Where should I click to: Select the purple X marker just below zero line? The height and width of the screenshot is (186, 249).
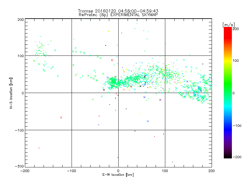pos(160,100)
